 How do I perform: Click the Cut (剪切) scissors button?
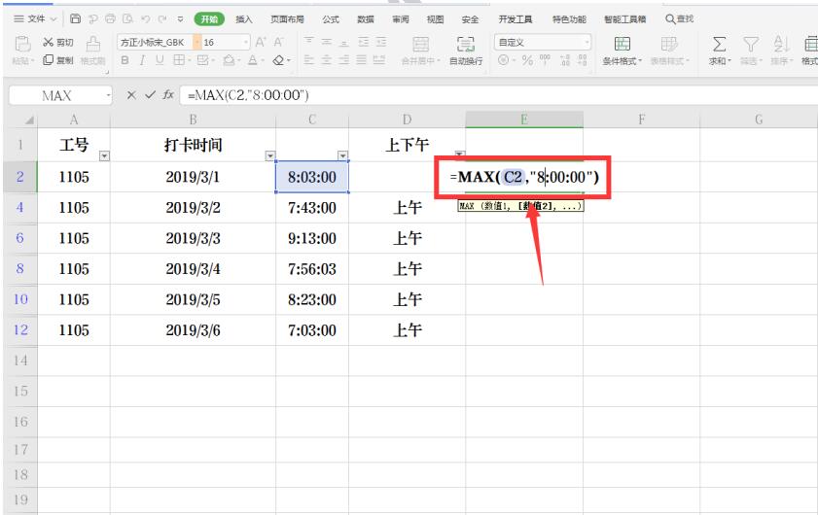point(57,42)
